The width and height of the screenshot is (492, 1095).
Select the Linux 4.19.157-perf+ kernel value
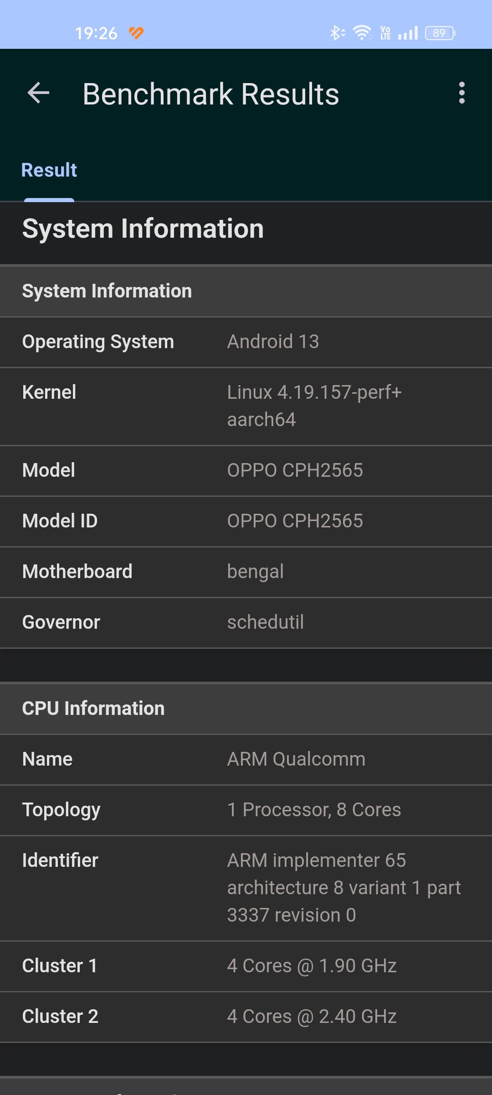pos(314,406)
